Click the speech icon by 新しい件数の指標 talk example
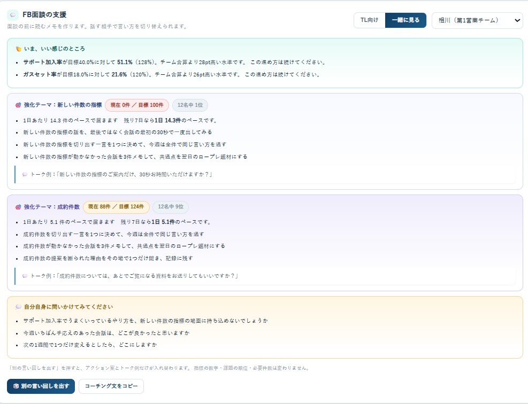 (25, 174)
